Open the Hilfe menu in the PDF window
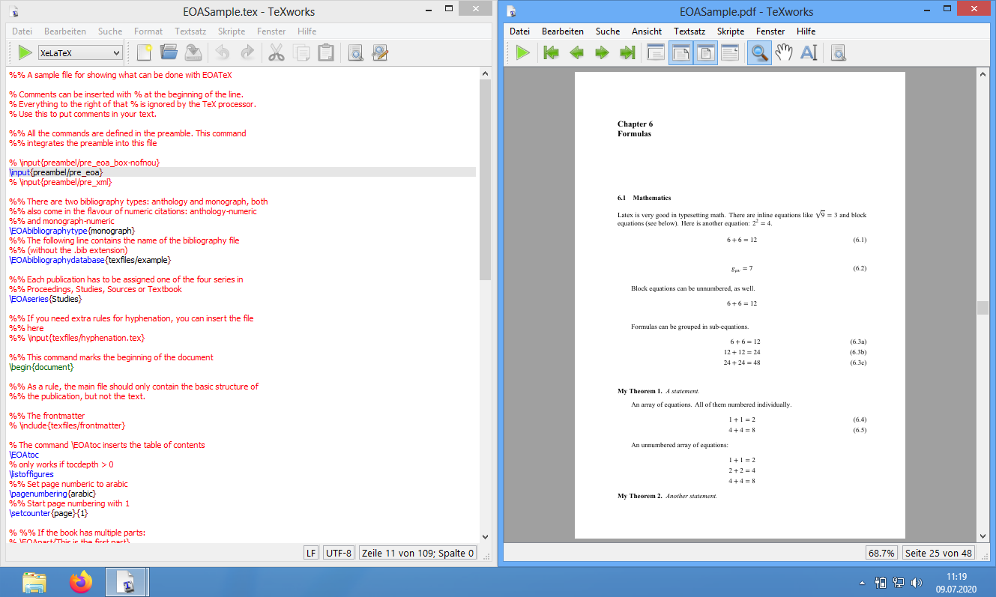Screen dimensions: 996x597 (806, 31)
